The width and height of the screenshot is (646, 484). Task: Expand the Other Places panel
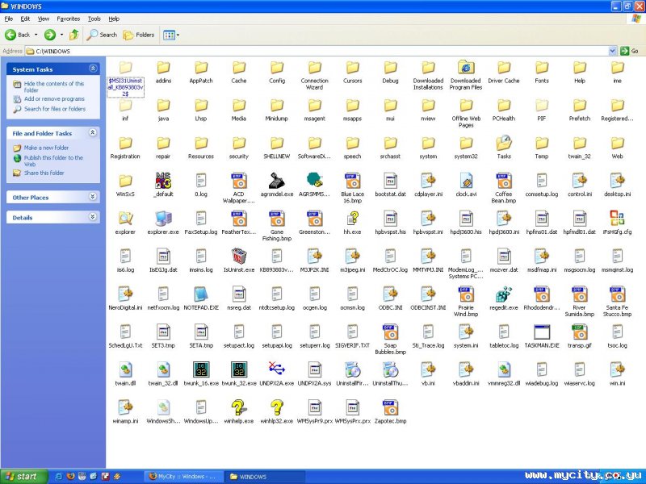tap(93, 197)
